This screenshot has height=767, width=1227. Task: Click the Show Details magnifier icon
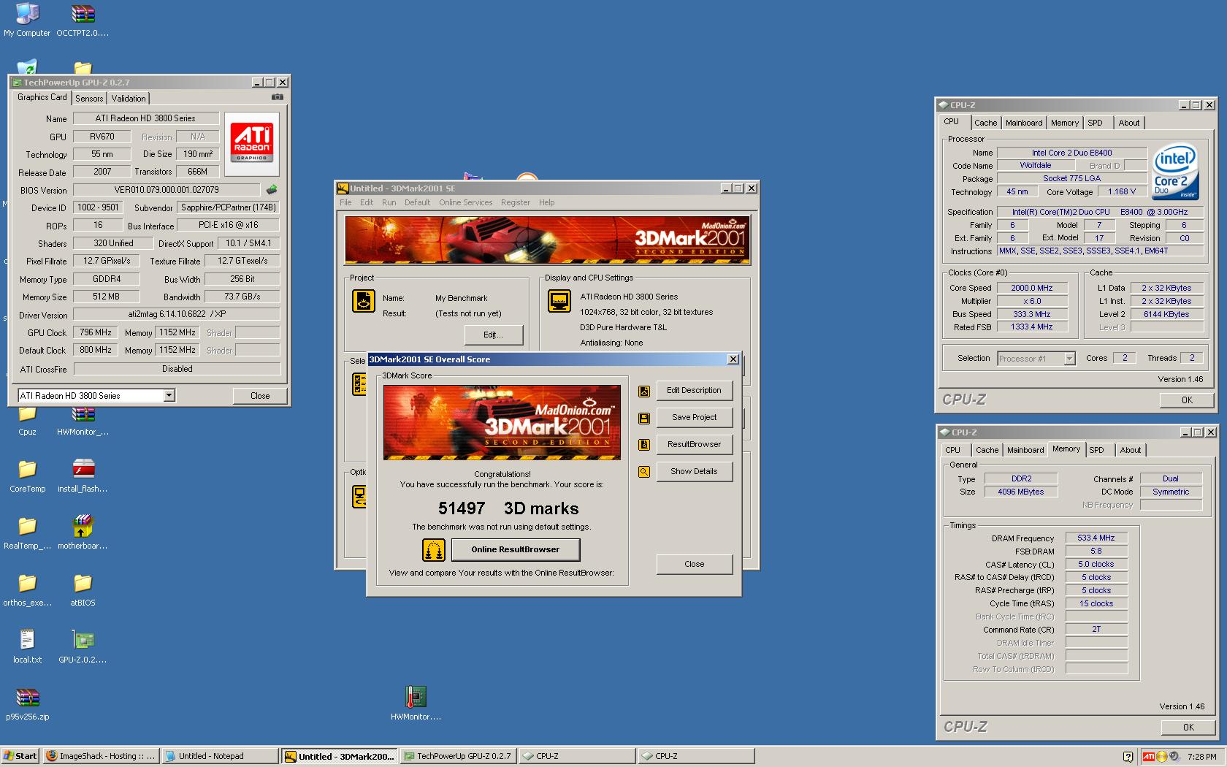[x=644, y=472]
